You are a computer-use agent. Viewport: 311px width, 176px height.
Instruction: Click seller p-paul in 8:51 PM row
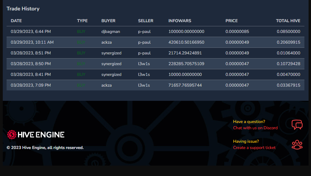(x=144, y=53)
